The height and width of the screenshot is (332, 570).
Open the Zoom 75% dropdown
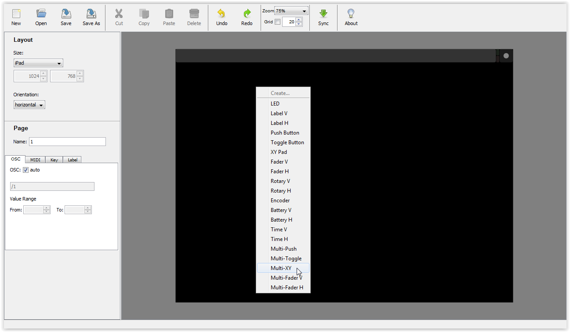click(x=291, y=11)
